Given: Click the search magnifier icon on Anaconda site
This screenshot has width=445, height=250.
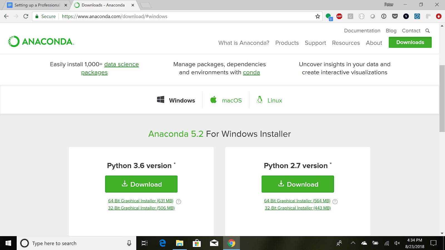Looking at the screenshot, I should pos(428,31).
